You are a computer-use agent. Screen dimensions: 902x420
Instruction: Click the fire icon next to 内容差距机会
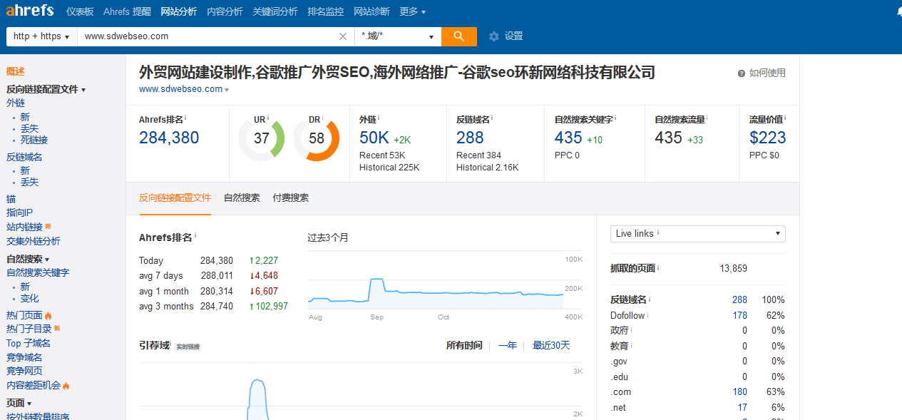[66, 386]
